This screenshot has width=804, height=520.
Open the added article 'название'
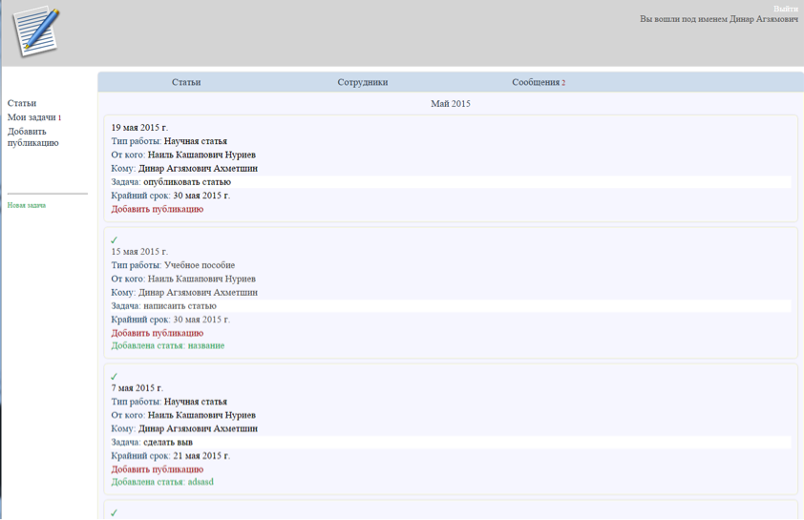[x=168, y=345]
